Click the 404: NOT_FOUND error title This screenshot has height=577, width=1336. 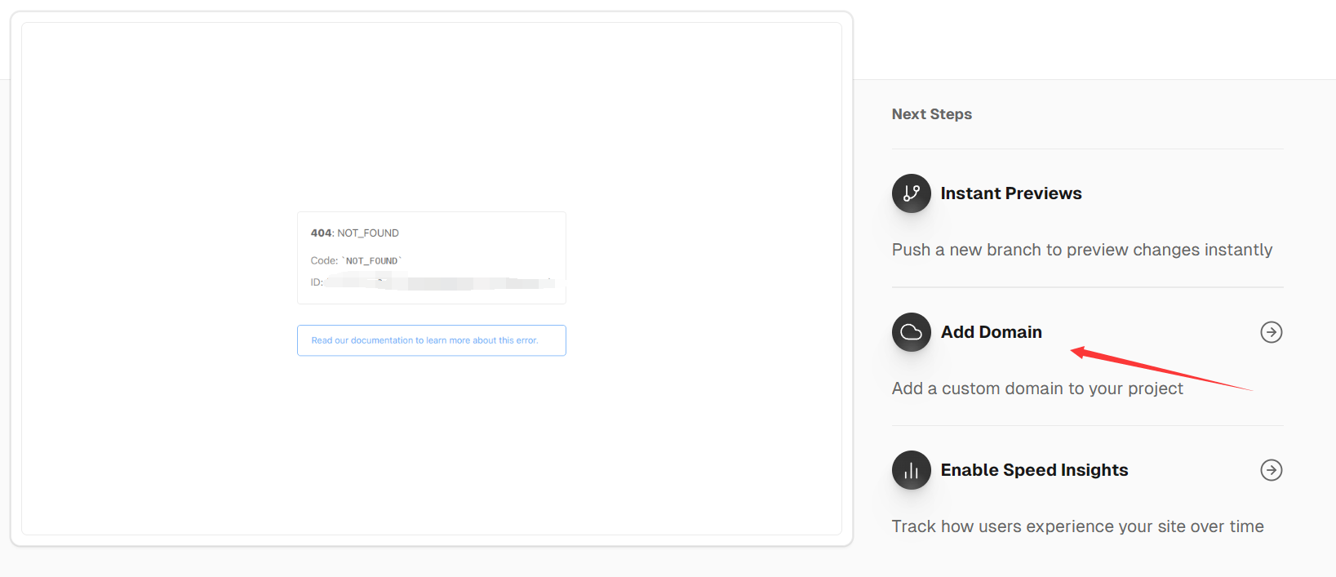click(x=355, y=233)
